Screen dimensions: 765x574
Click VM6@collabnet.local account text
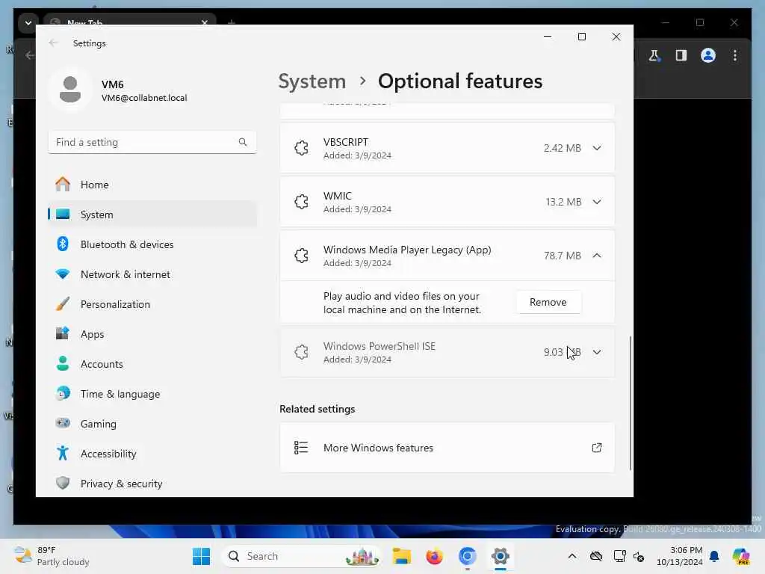(x=144, y=98)
